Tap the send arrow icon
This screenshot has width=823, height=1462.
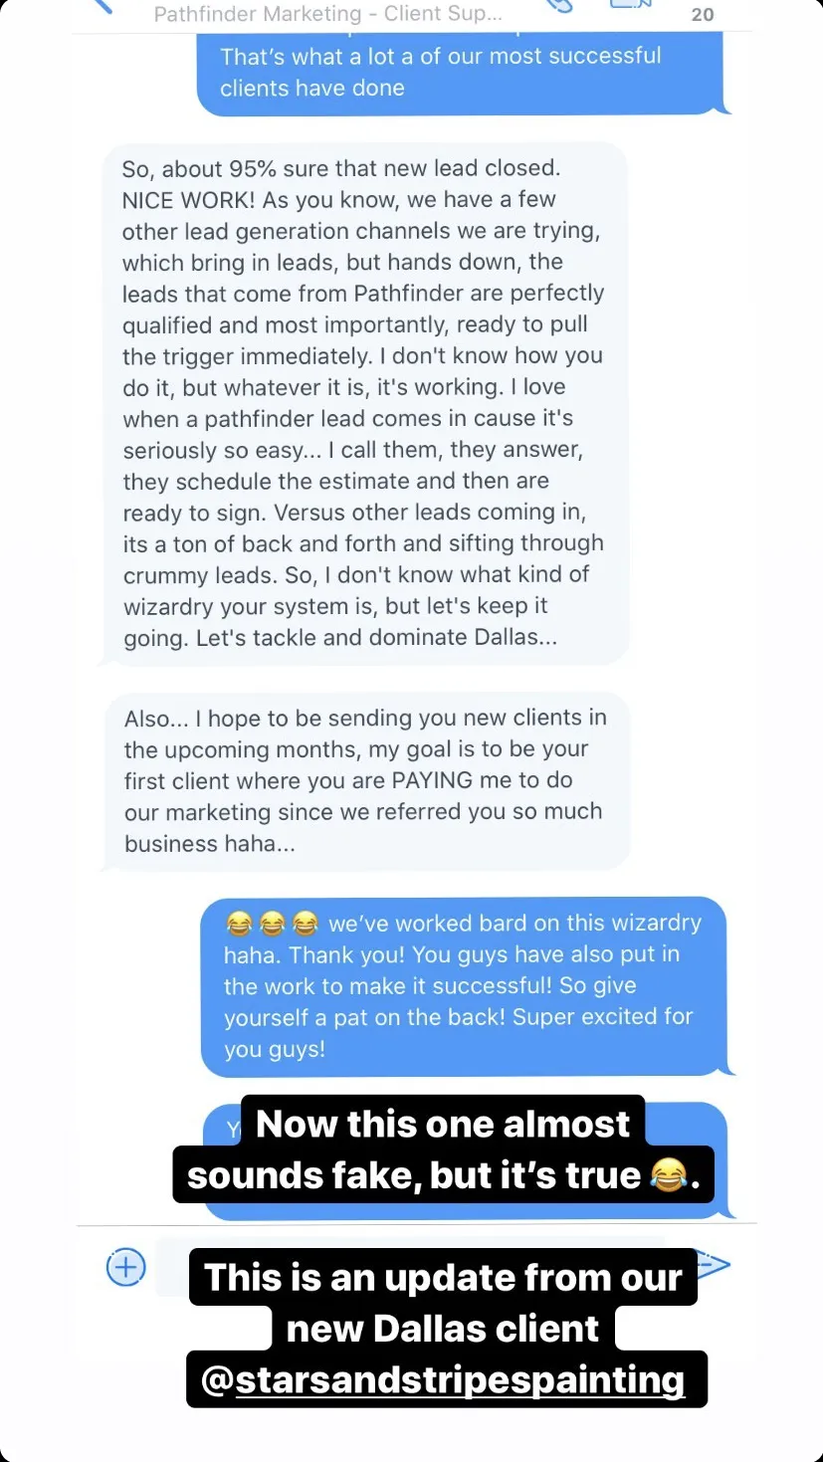(713, 1265)
